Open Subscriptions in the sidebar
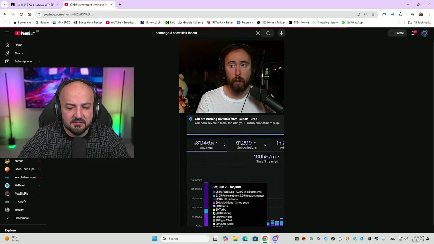Image resolution: width=434 pixels, height=244 pixels. 23,61
